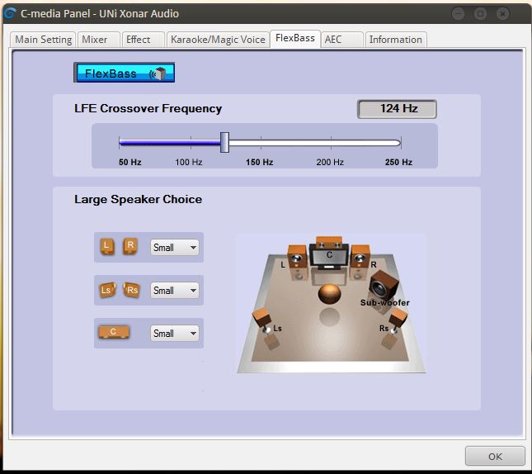Click the 250 Hz slider label
Viewport: 532px width, 474px height.
[398, 162]
